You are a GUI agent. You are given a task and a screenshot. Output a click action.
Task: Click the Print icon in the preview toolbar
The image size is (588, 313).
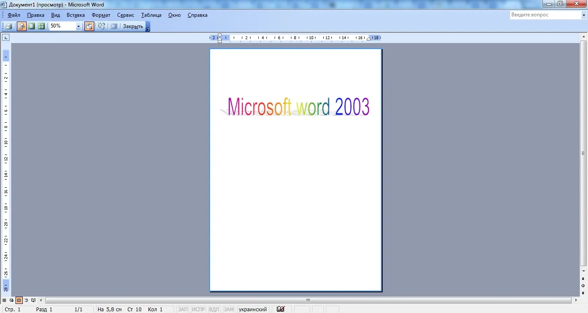click(9, 26)
